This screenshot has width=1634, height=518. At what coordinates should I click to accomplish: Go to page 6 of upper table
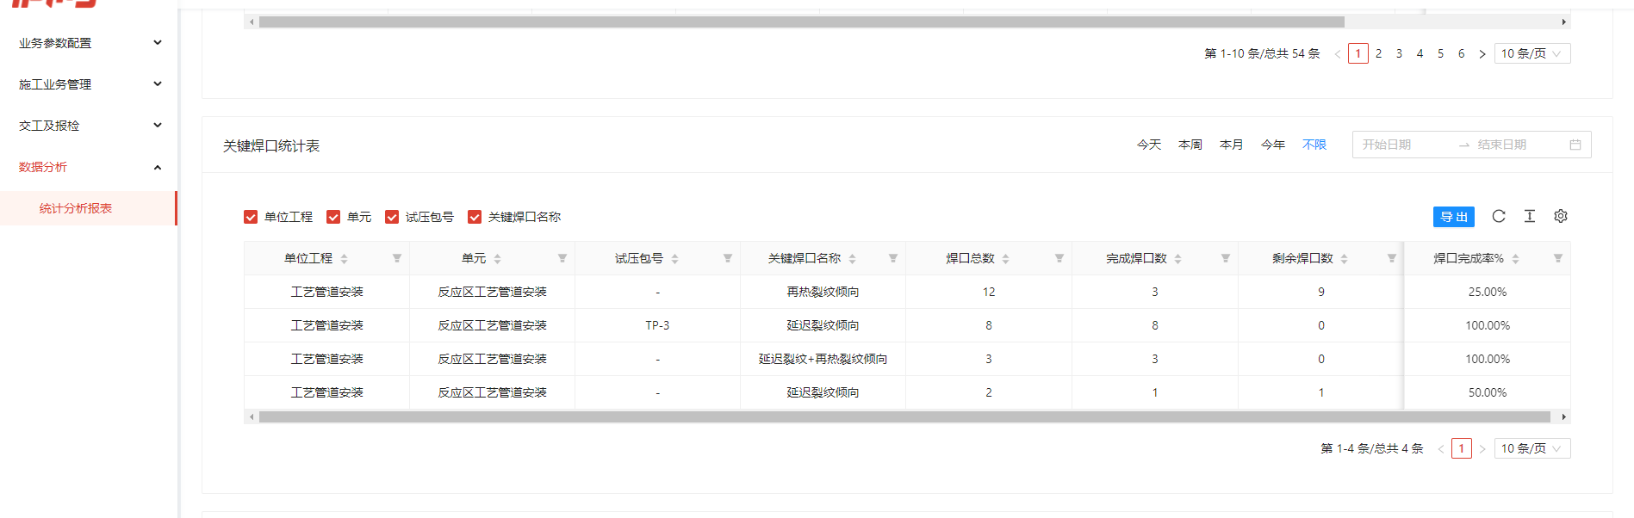pyautogui.click(x=1462, y=53)
